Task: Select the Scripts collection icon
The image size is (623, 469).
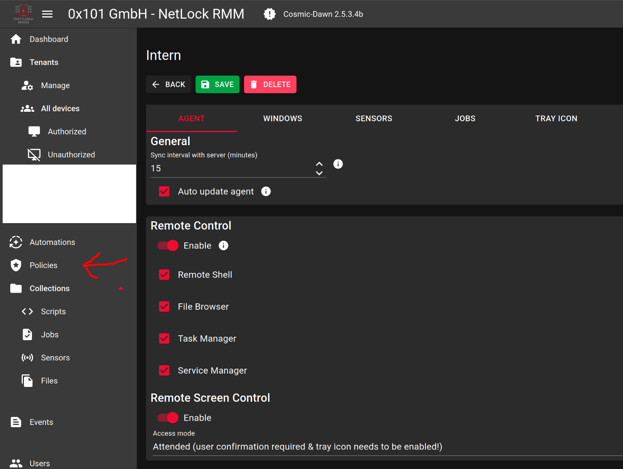Action: 27,311
